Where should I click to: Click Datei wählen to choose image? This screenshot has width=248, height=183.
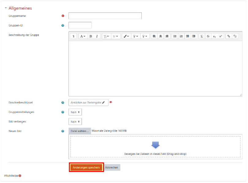pos(80,131)
